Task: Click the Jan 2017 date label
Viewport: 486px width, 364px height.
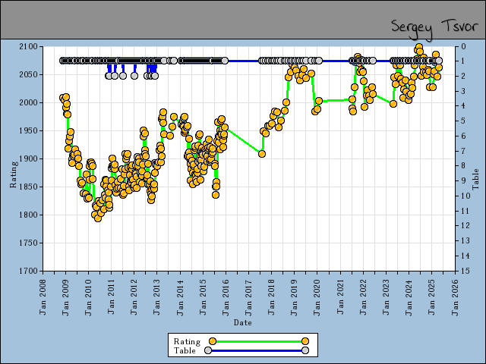Action: (x=249, y=297)
